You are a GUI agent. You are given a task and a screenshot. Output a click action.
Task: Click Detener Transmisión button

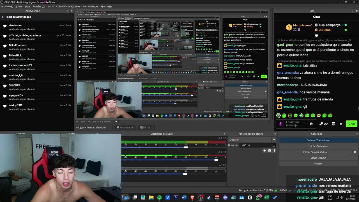click(x=318, y=140)
